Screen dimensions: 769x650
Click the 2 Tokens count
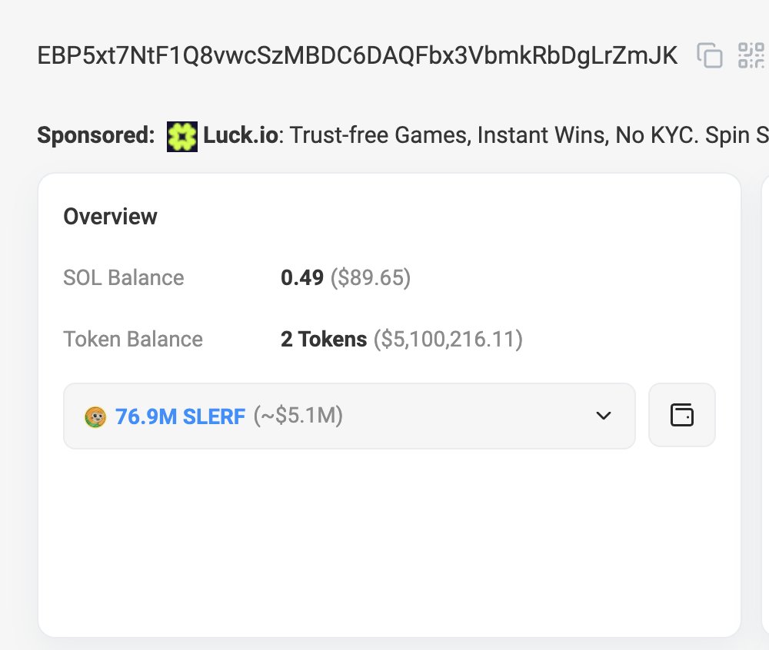point(324,339)
